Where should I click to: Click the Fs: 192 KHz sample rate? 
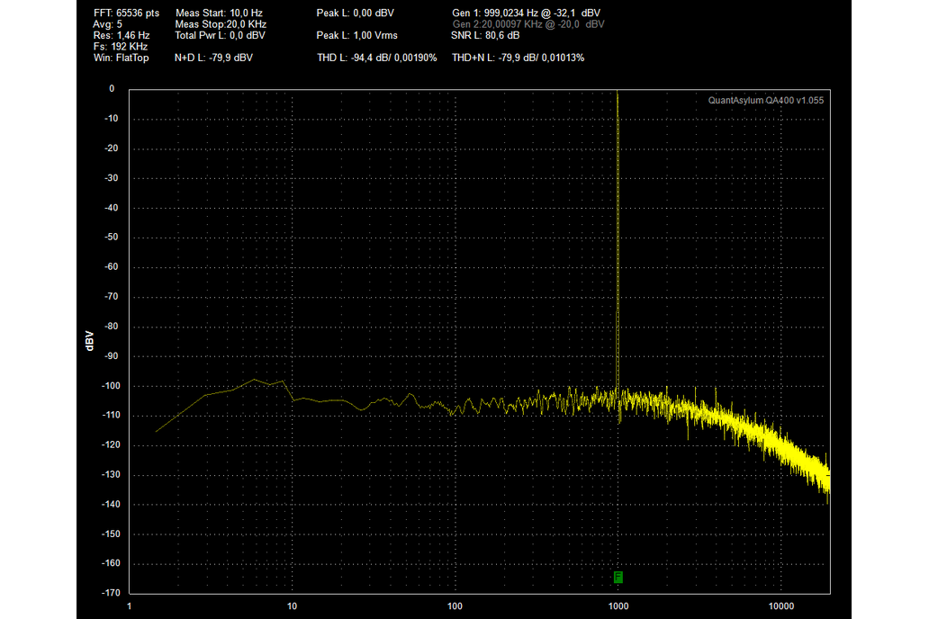click(x=121, y=47)
